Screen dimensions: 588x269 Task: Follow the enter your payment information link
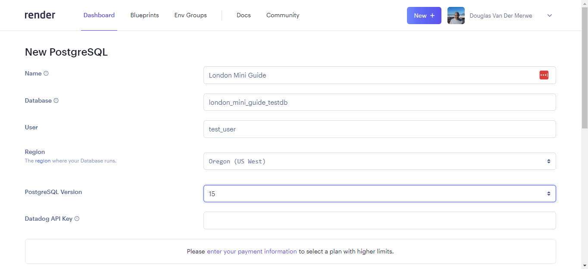click(252, 251)
